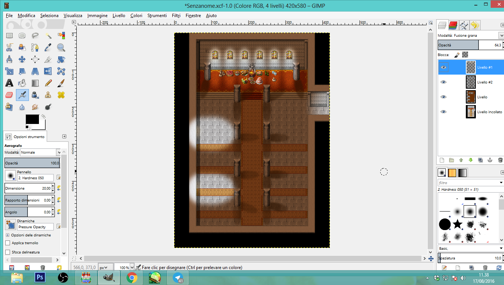This screenshot has width=504, height=285.
Task: Select the Blur/Sharpen droplet tool
Action: pyautogui.click(x=22, y=107)
